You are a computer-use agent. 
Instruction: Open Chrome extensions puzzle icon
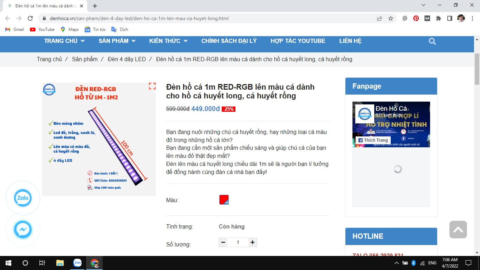click(438, 18)
